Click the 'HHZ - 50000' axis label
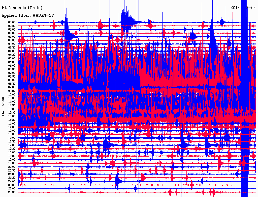The height and width of the screenshot is (197, 258). coord(3,107)
